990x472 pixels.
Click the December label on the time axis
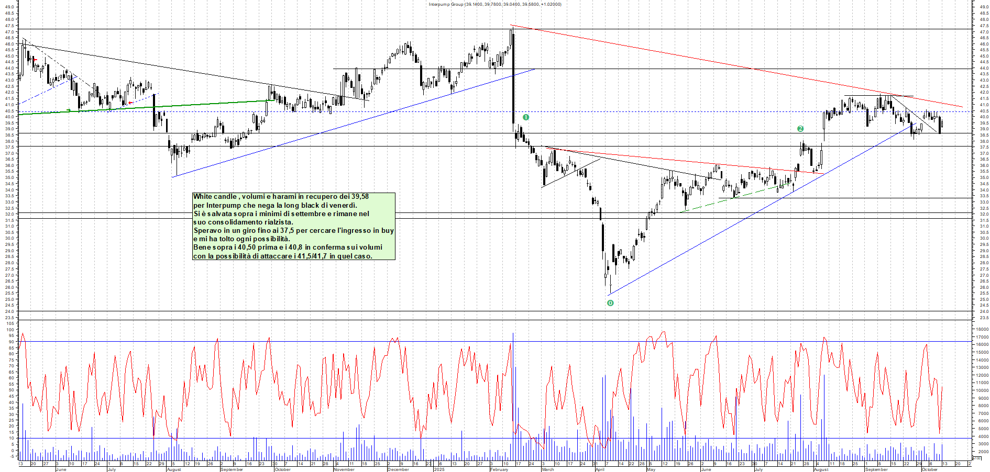click(398, 469)
